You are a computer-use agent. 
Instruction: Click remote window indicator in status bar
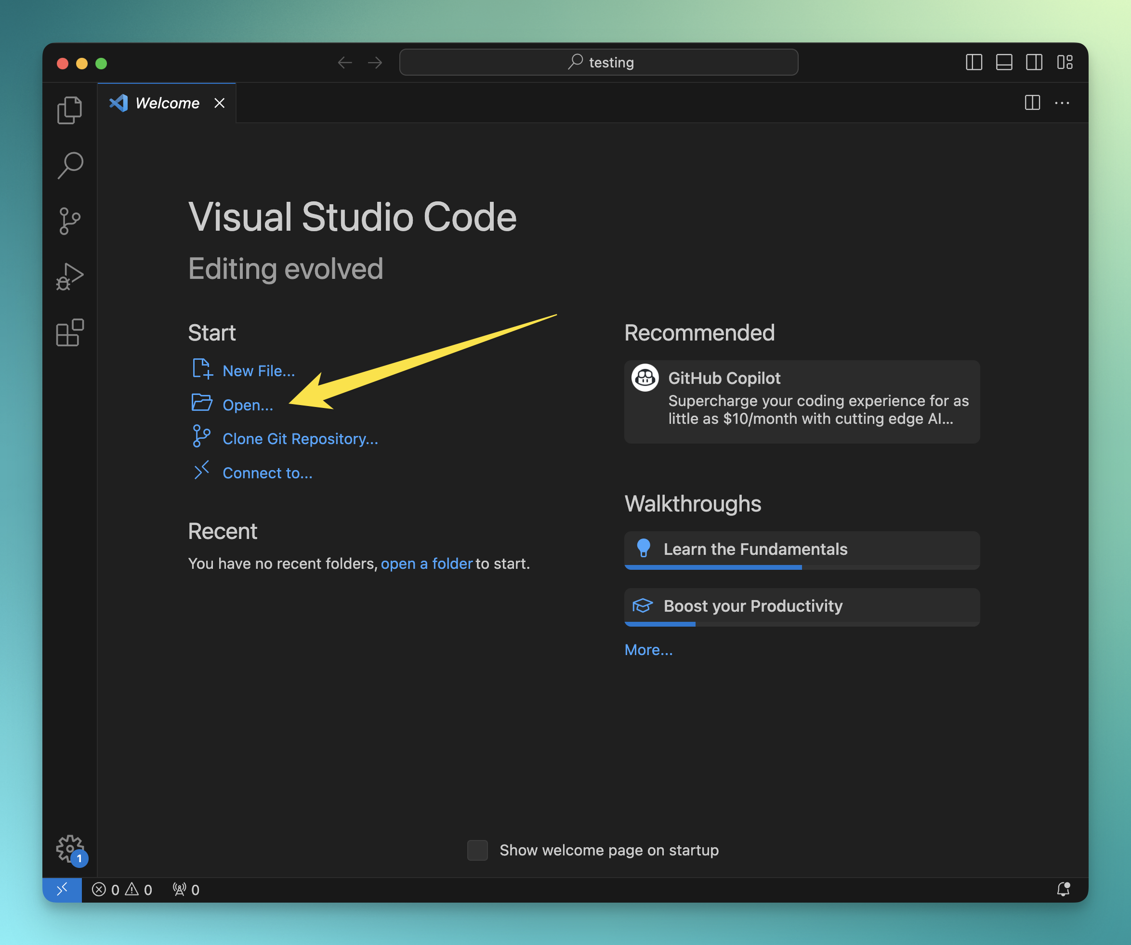[62, 890]
